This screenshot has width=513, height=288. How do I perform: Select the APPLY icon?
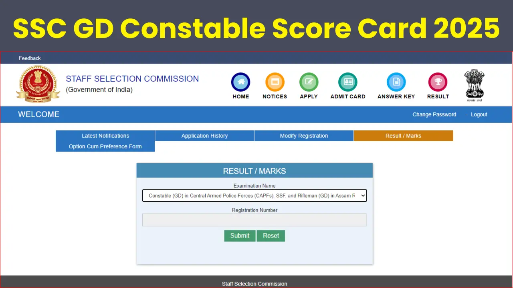point(309,81)
